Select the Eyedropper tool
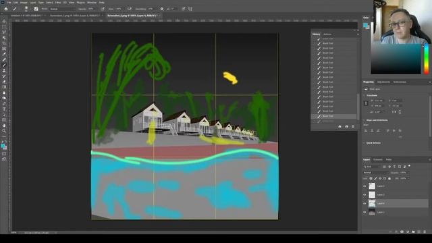The image size is (432, 243). point(4,54)
